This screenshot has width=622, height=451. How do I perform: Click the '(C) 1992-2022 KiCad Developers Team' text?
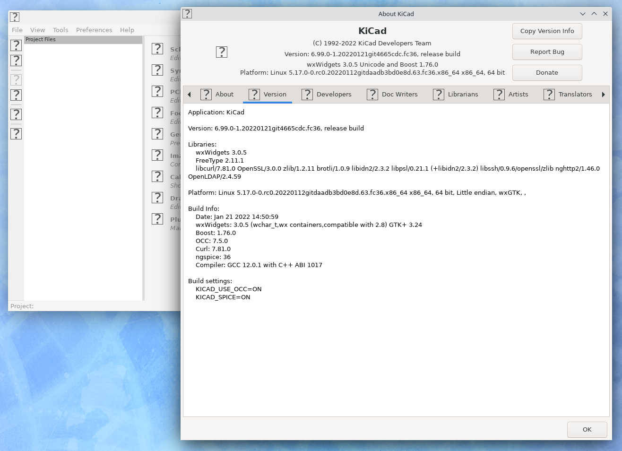[372, 43]
